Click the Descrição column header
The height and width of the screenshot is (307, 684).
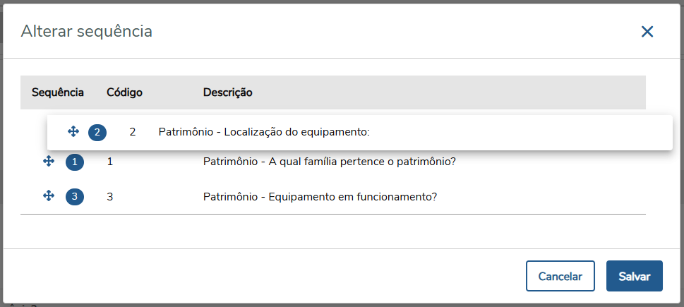pos(228,92)
